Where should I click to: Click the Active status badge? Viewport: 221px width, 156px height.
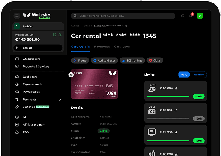(x=104, y=131)
